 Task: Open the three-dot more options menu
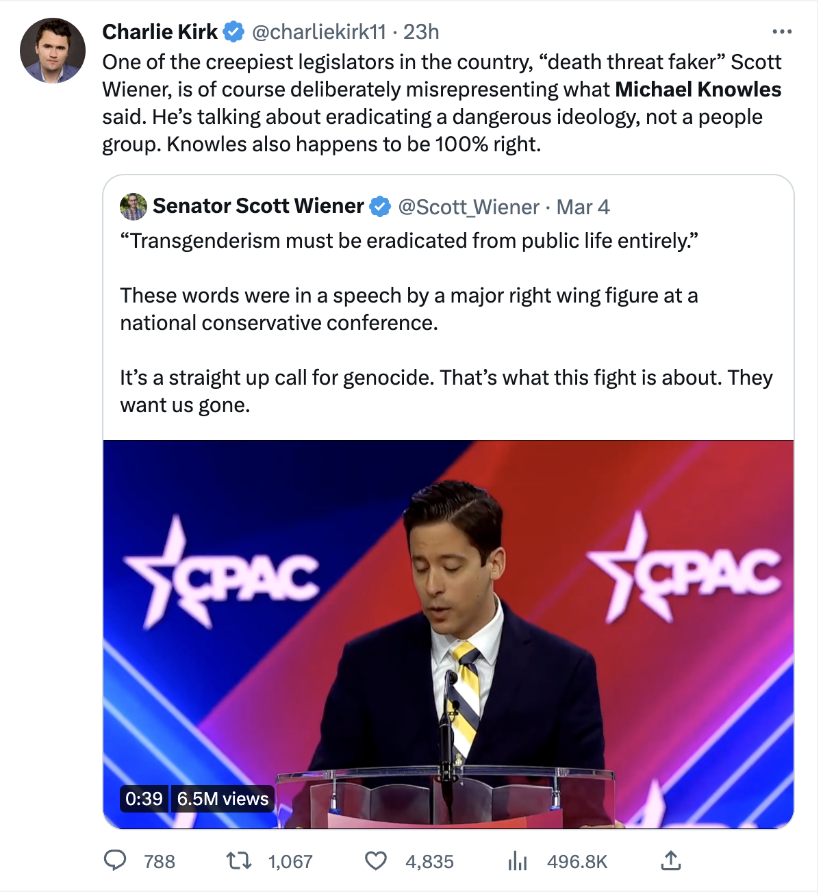tap(781, 32)
